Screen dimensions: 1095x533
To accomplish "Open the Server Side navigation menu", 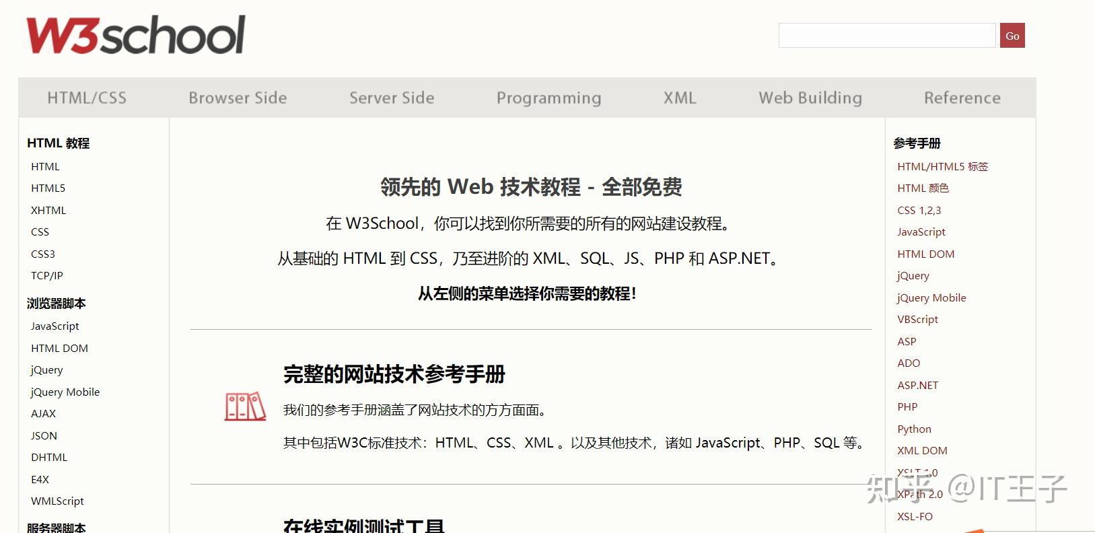I will click(392, 98).
